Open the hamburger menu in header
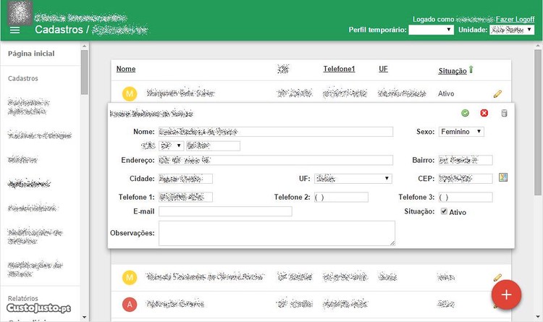Screen dimensions: 543x322 click(x=15, y=30)
